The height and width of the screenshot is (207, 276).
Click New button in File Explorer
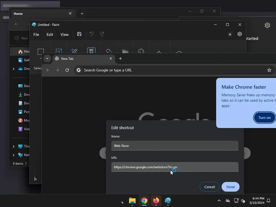click(21, 38)
